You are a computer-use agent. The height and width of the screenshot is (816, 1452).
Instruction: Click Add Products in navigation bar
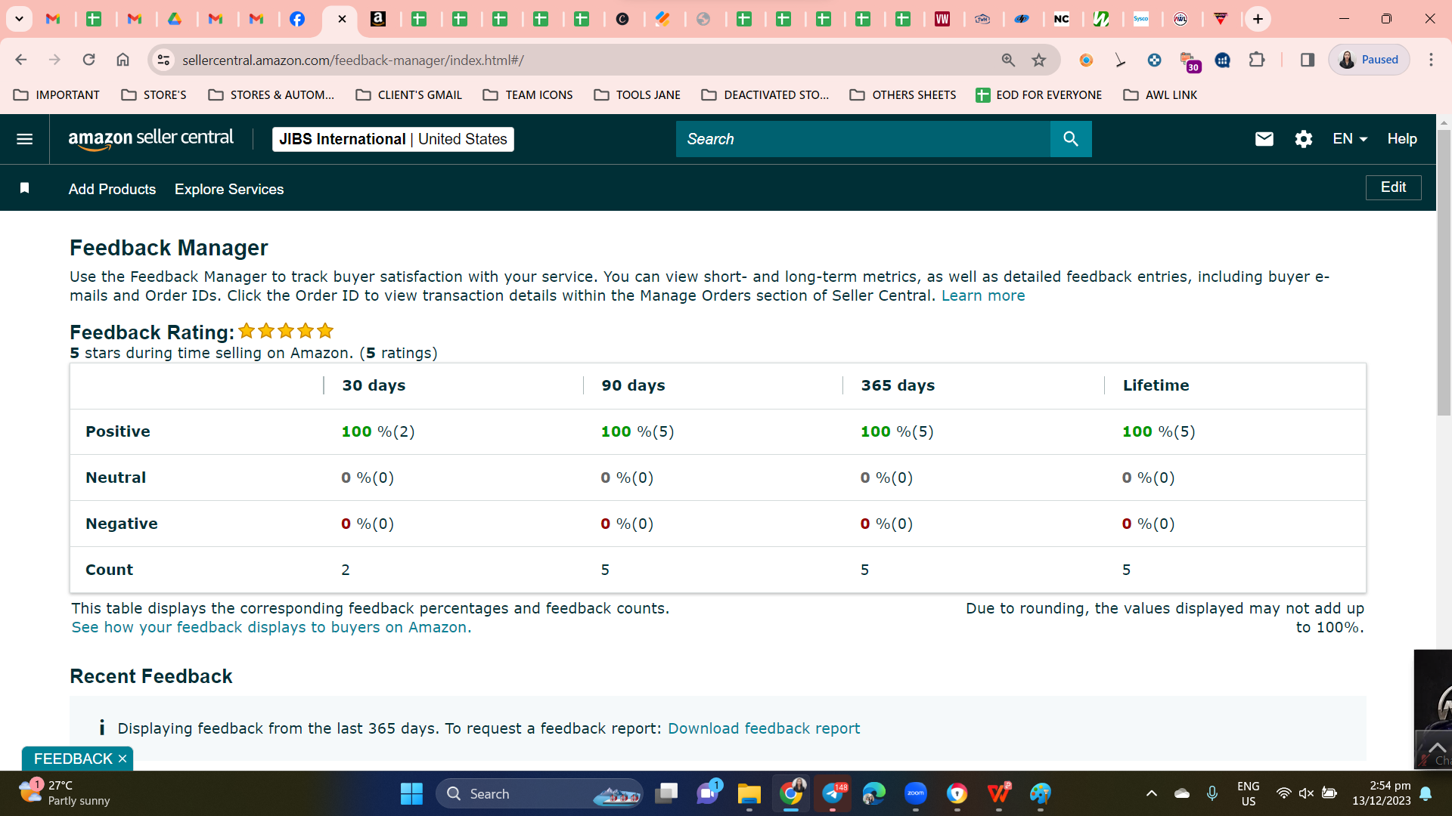click(x=112, y=189)
